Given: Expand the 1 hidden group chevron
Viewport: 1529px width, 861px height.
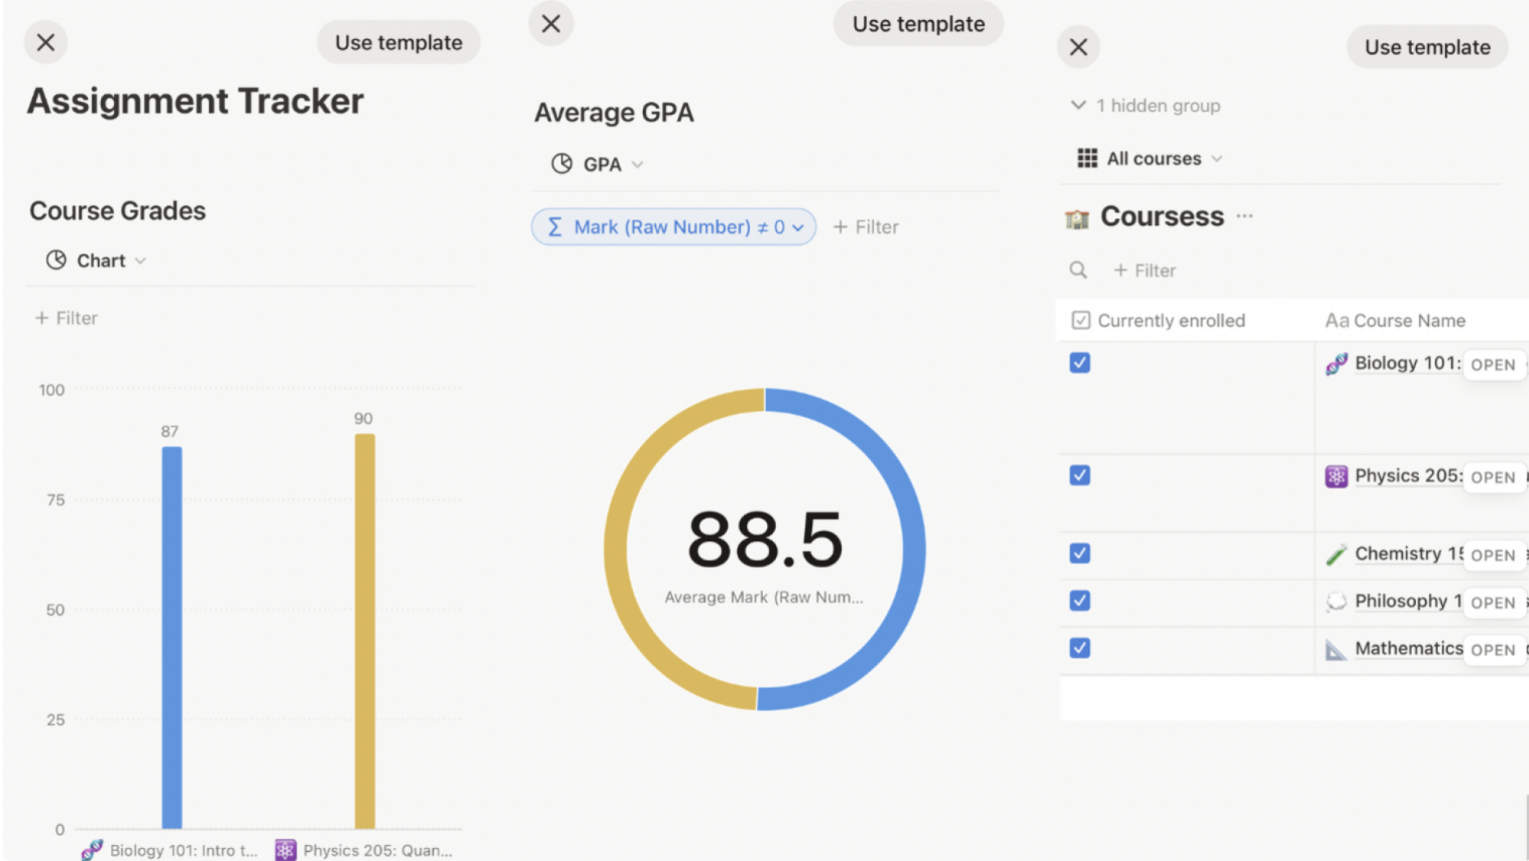Looking at the screenshot, I should pyautogui.click(x=1078, y=105).
